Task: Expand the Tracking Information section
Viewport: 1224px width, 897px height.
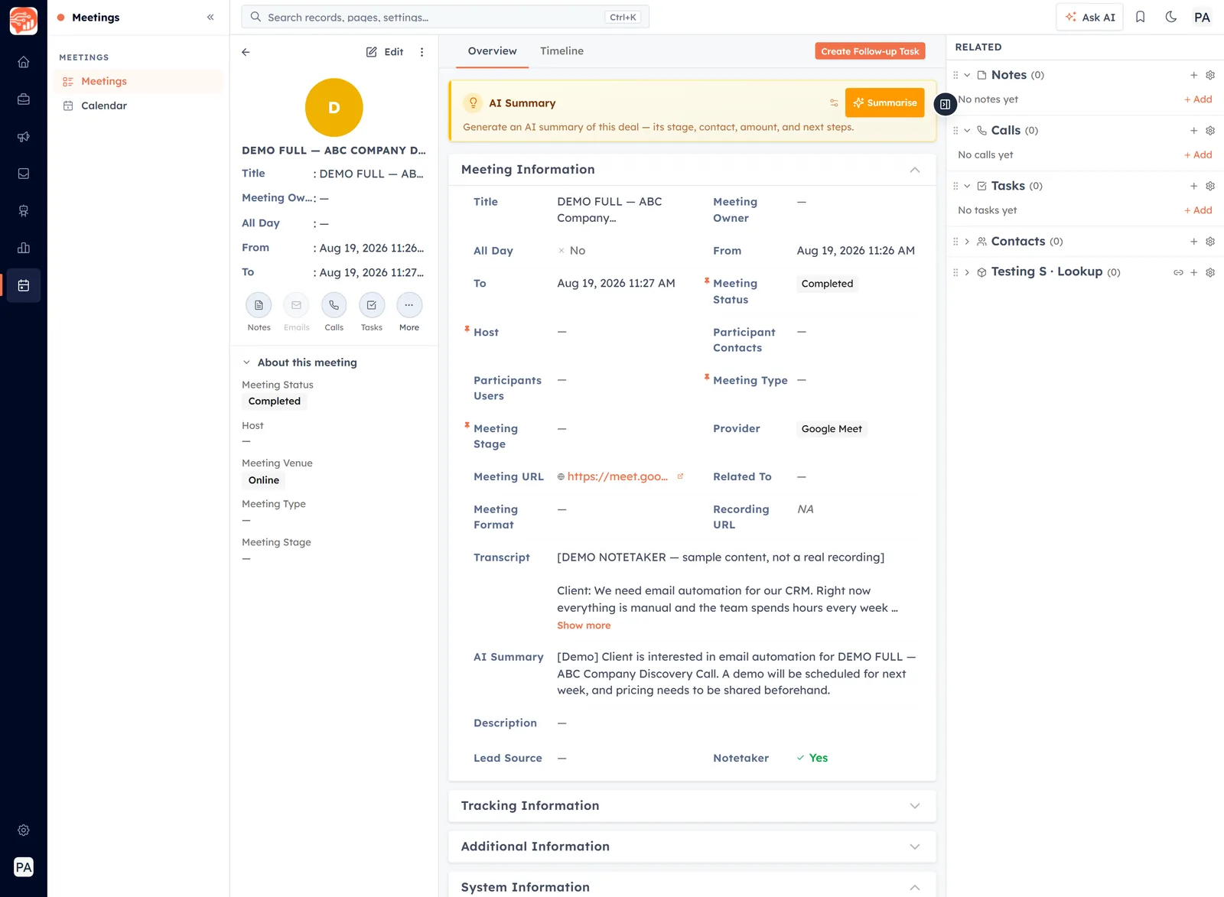Action: 915,806
